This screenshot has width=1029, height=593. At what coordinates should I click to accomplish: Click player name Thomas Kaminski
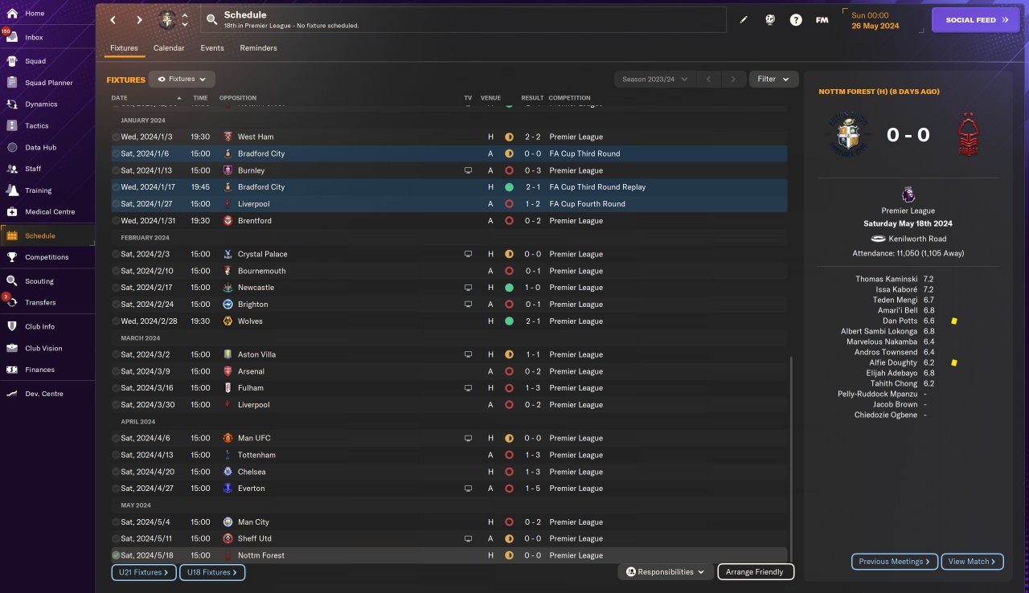point(886,279)
